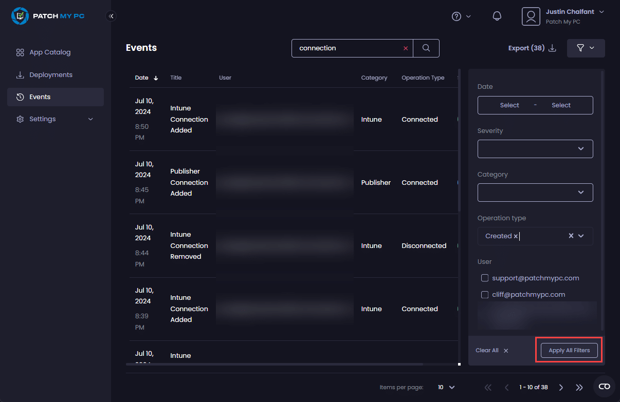
Task: Click the Apply All Filters button
Action: 569,350
